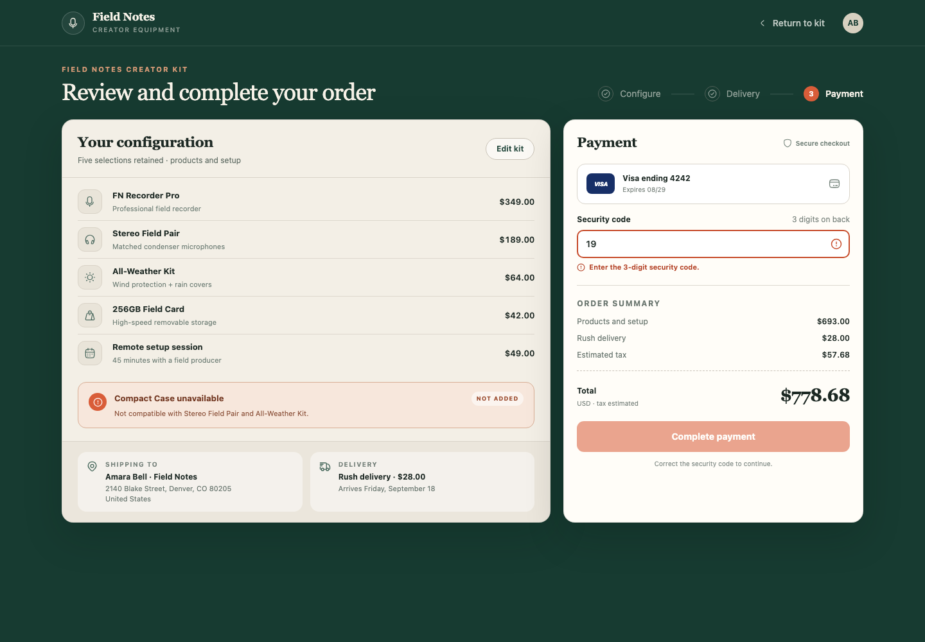Click the Field Notes microphone logo icon
The height and width of the screenshot is (642, 925).
73,23
